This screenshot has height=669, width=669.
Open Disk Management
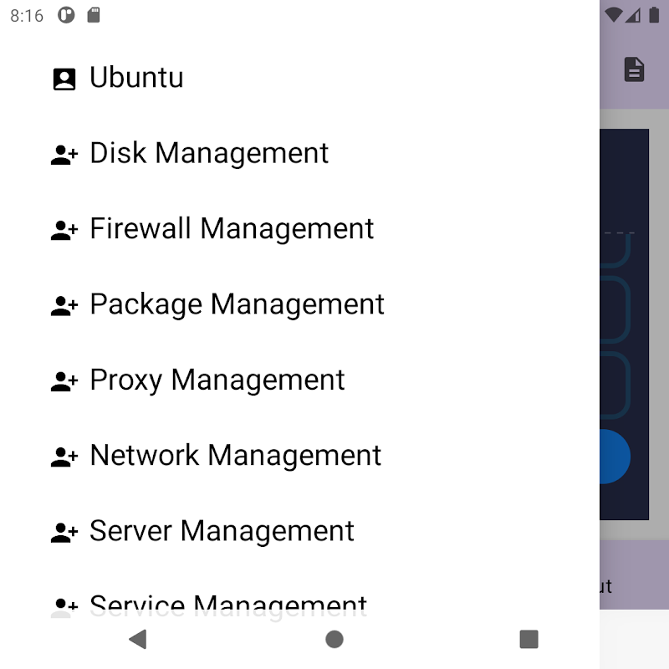click(209, 153)
